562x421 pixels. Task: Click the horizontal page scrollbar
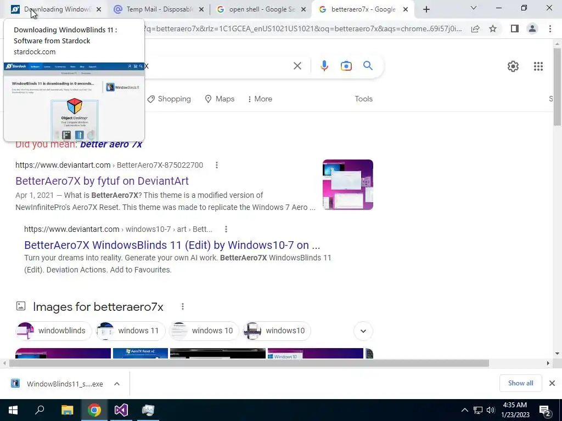coord(249,363)
